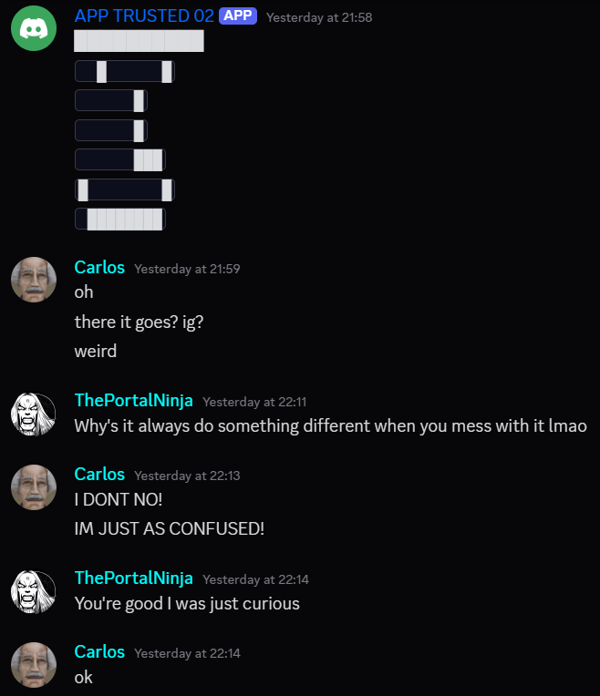Screen dimensions: 600x696
Task: Select Carlos's username at 22:13
Action: click(99, 475)
